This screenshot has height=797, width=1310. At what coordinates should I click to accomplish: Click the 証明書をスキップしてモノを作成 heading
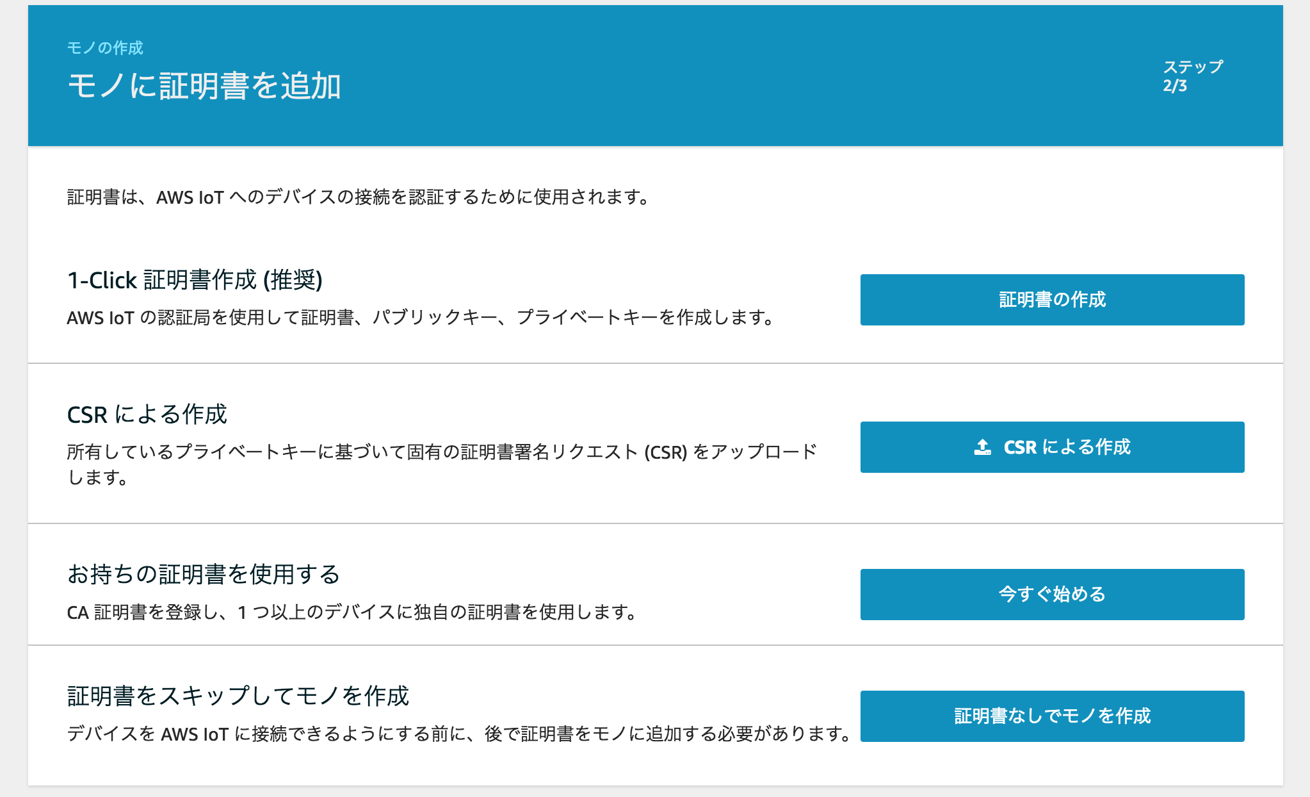238,696
